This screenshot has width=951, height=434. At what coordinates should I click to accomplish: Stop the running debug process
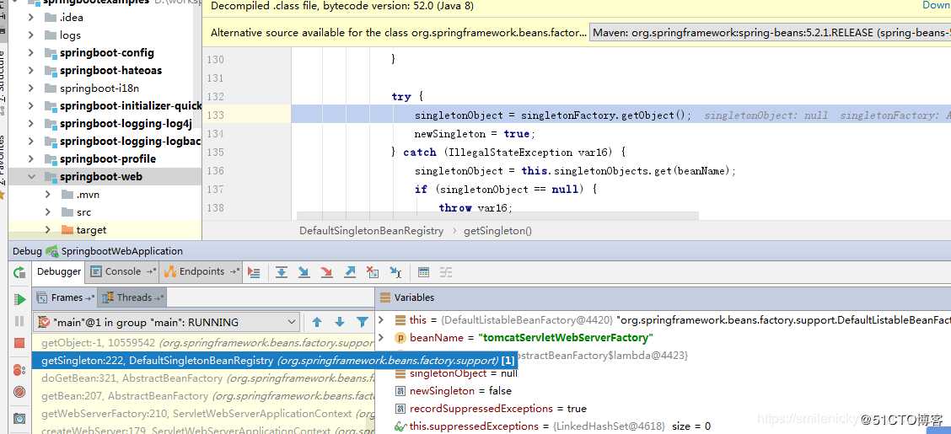pyautogui.click(x=19, y=343)
